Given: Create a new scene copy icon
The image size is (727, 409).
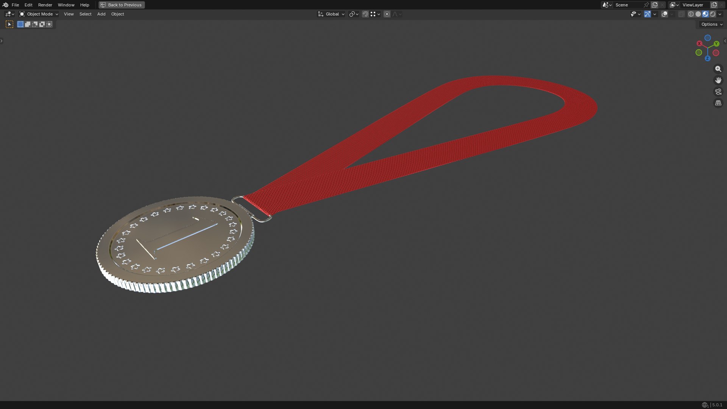Looking at the screenshot, I should pos(655,5).
